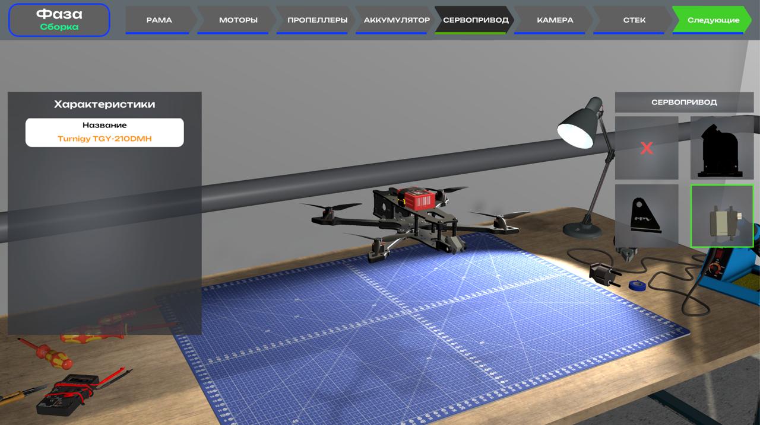Screen dimensions: 760x425
Task: Open the СТЕК tab
Action: [x=634, y=20]
